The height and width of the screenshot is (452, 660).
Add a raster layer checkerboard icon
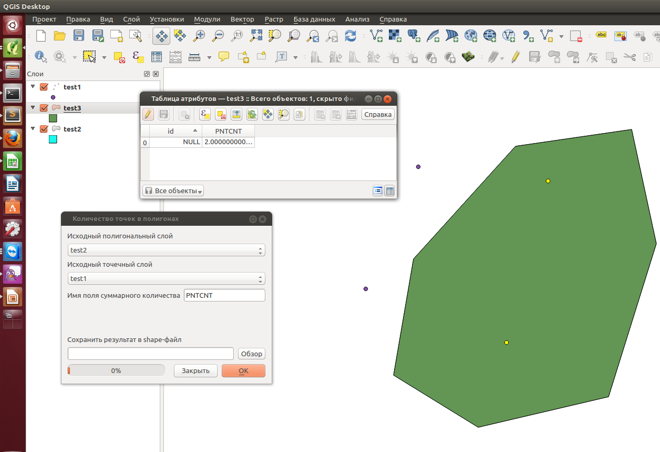tap(395, 36)
